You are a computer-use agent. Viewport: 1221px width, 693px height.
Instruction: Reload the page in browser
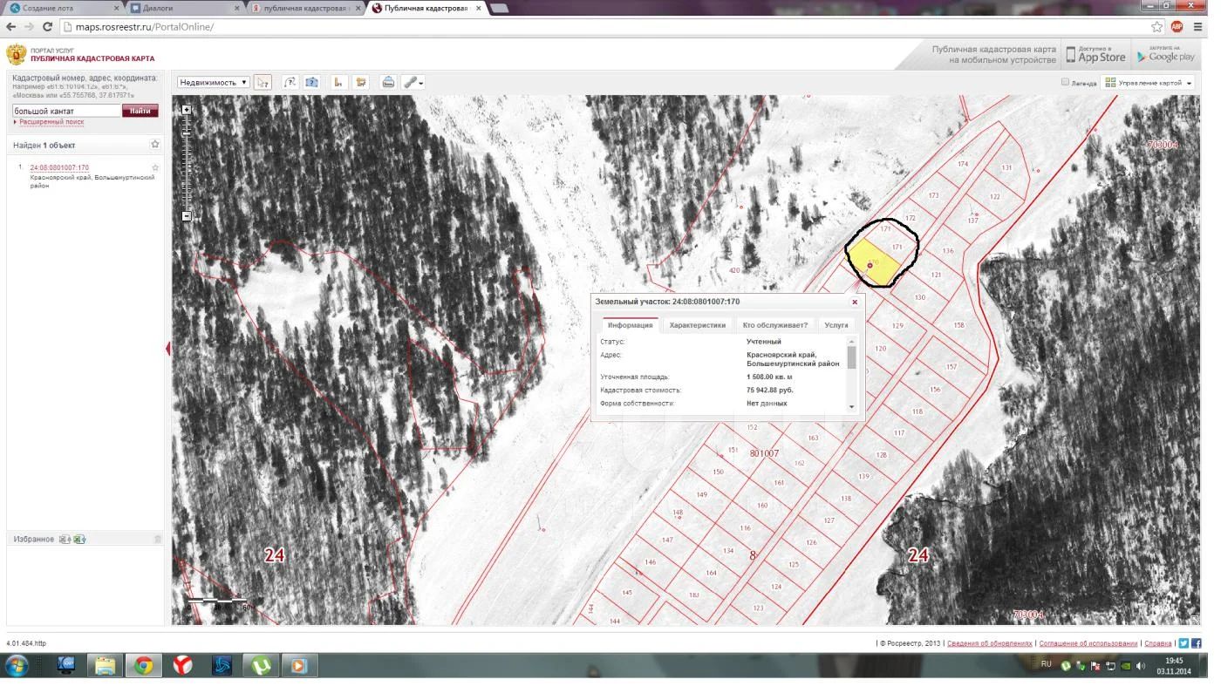[x=50, y=27]
